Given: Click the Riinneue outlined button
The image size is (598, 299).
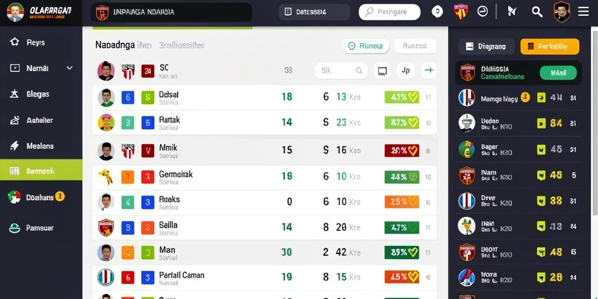Looking at the screenshot, I should click(366, 46).
